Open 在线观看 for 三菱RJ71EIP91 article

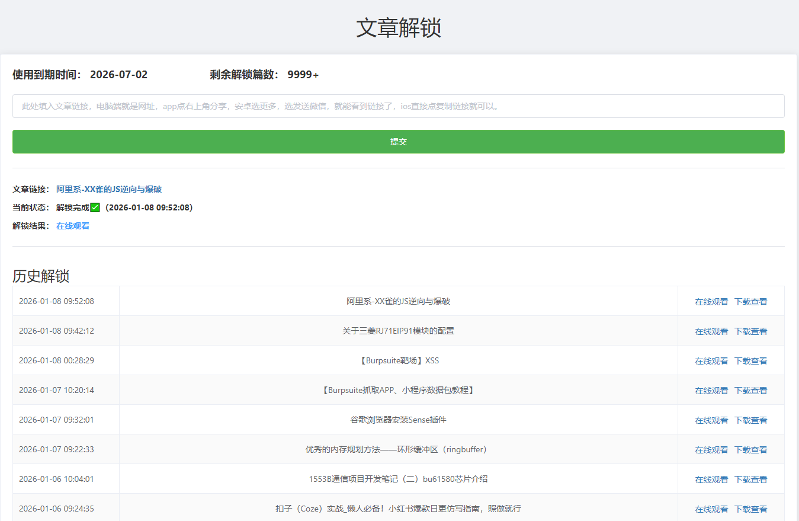[x=711, y=331]
